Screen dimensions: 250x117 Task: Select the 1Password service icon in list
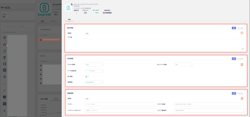[x=5, y=77]
